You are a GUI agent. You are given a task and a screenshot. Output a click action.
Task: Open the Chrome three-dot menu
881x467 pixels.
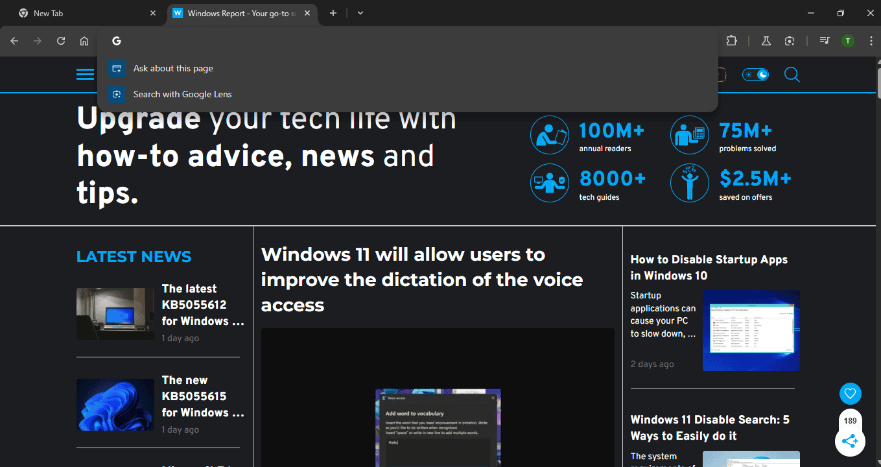coord(871,41)
